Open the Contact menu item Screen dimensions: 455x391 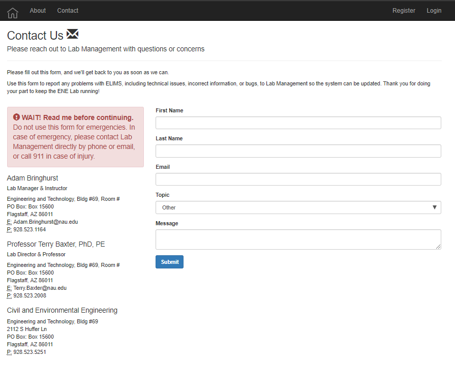point(68,11)
